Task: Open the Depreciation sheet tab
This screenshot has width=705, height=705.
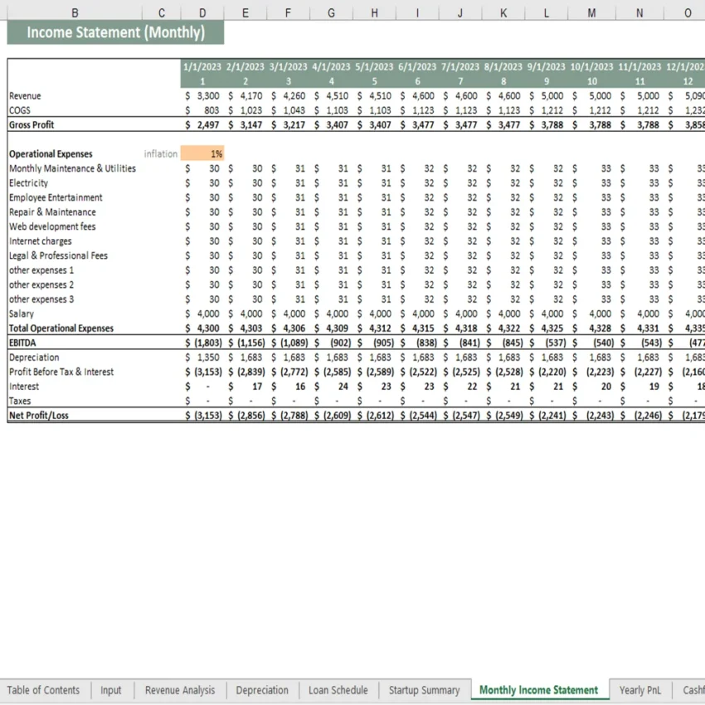Action: tap(262, 689)
